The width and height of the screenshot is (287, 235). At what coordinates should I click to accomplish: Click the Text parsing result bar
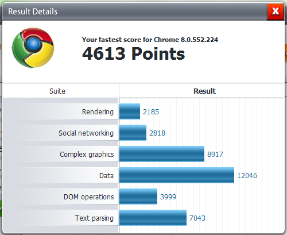[x=153, y=218]
